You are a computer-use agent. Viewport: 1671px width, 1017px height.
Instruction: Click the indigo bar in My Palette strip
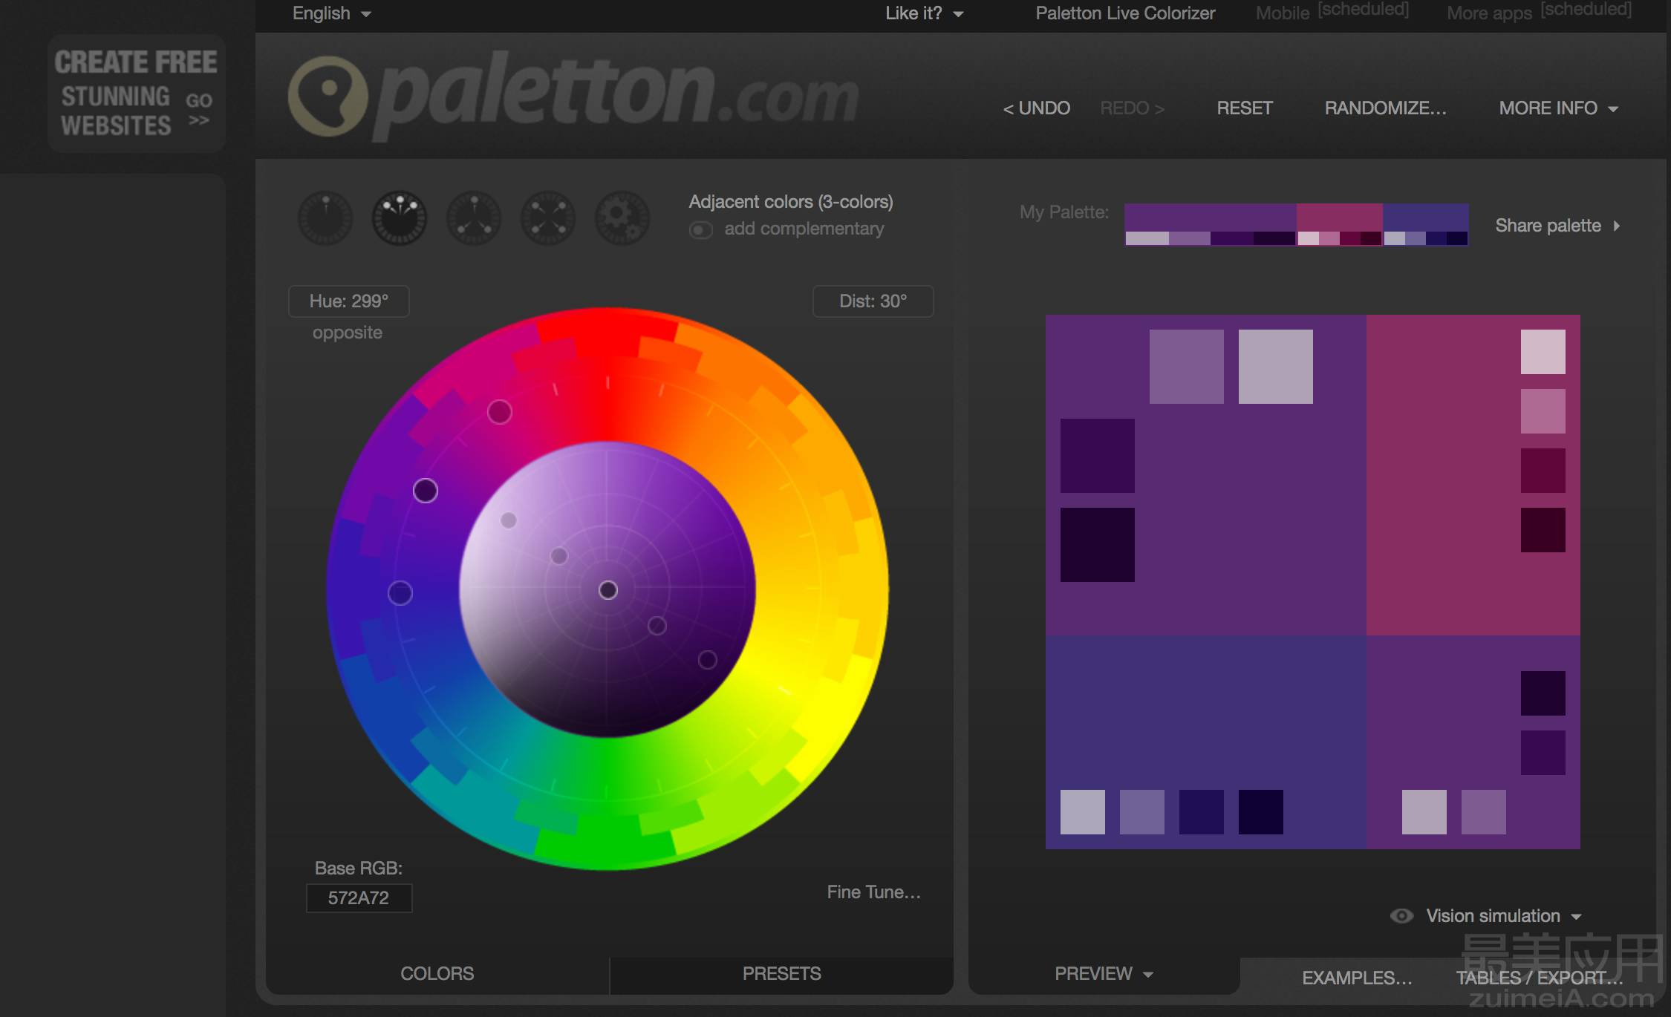1426,218
